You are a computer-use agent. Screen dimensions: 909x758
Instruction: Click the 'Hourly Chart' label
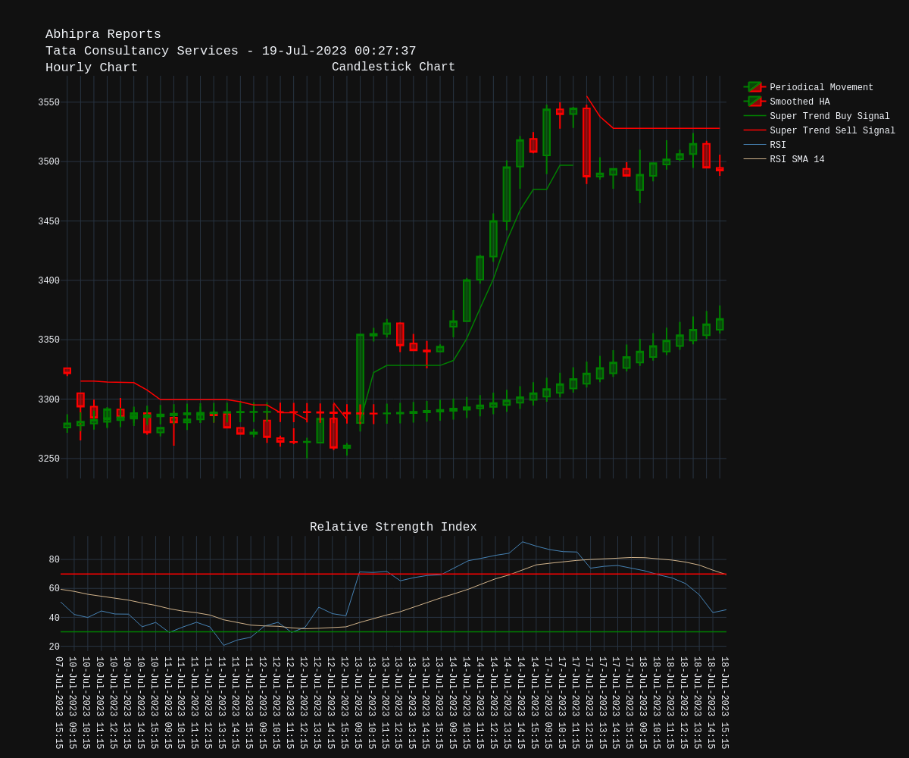click(92, 67)
